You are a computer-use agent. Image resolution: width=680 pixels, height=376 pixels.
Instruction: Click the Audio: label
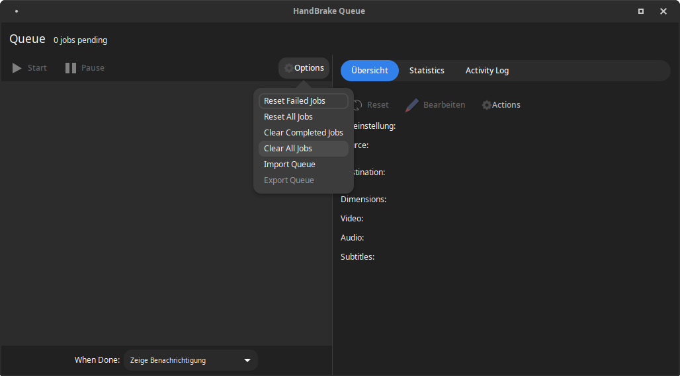coord(352,238)
